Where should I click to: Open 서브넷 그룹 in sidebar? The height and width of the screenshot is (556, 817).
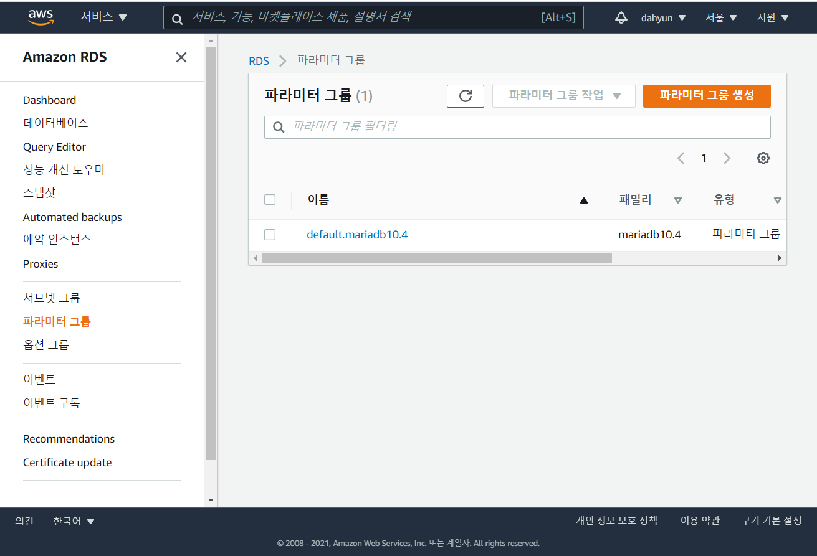[52, 298]
